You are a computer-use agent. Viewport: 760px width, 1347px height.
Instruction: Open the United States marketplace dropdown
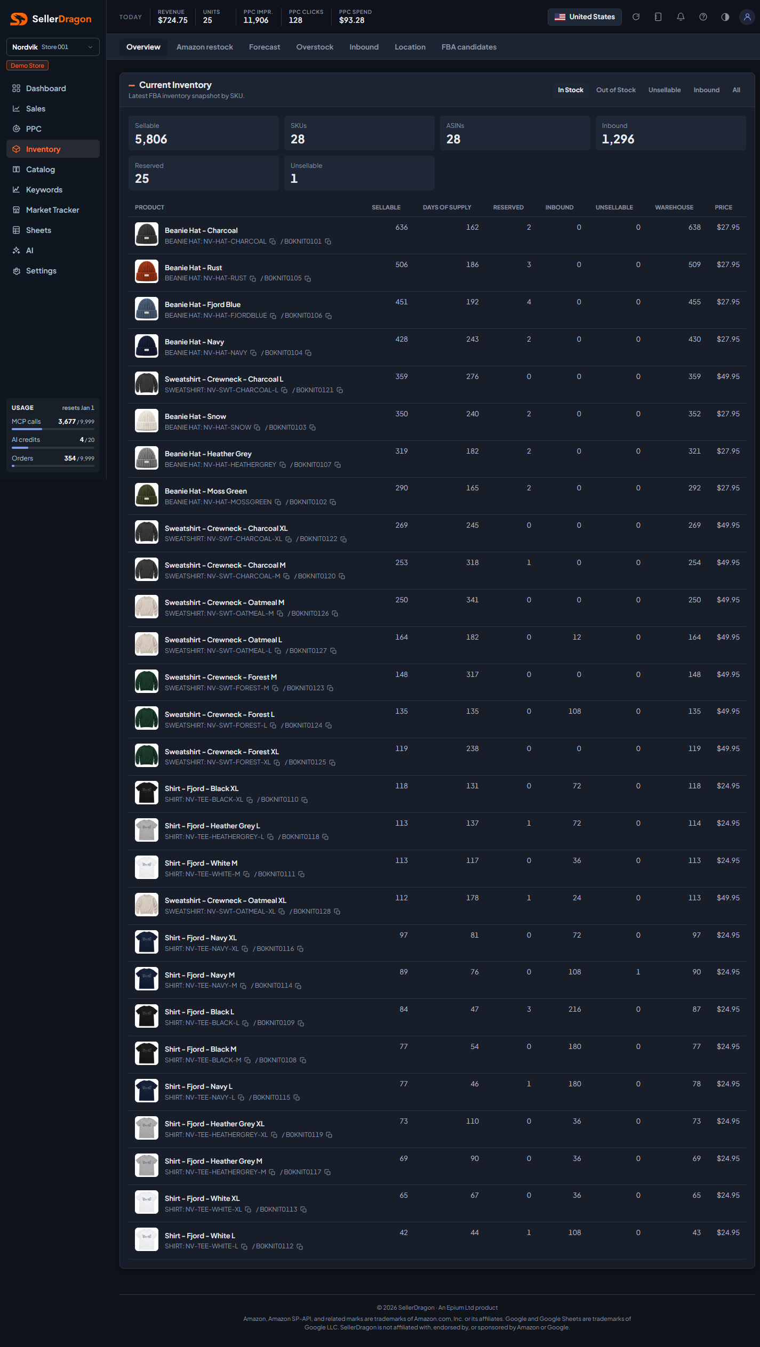[585, 17]
